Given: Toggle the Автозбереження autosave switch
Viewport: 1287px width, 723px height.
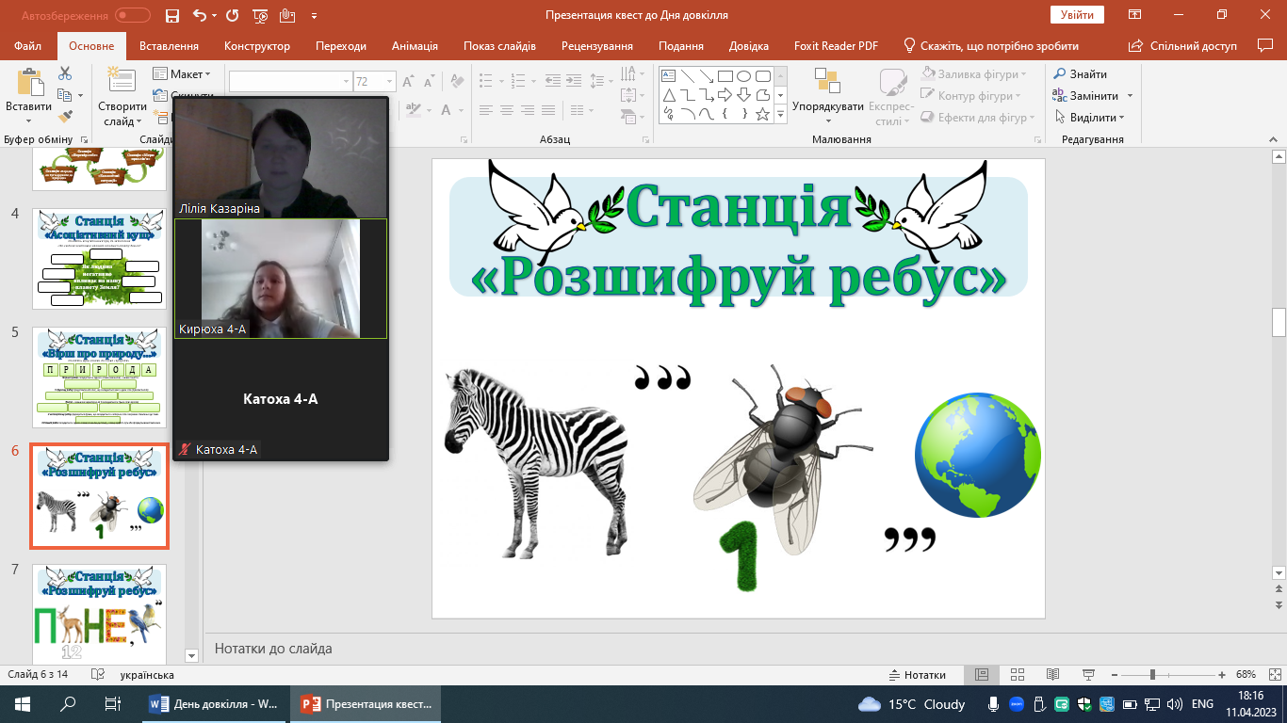Looking at the screenshot, I should [132, 15].
